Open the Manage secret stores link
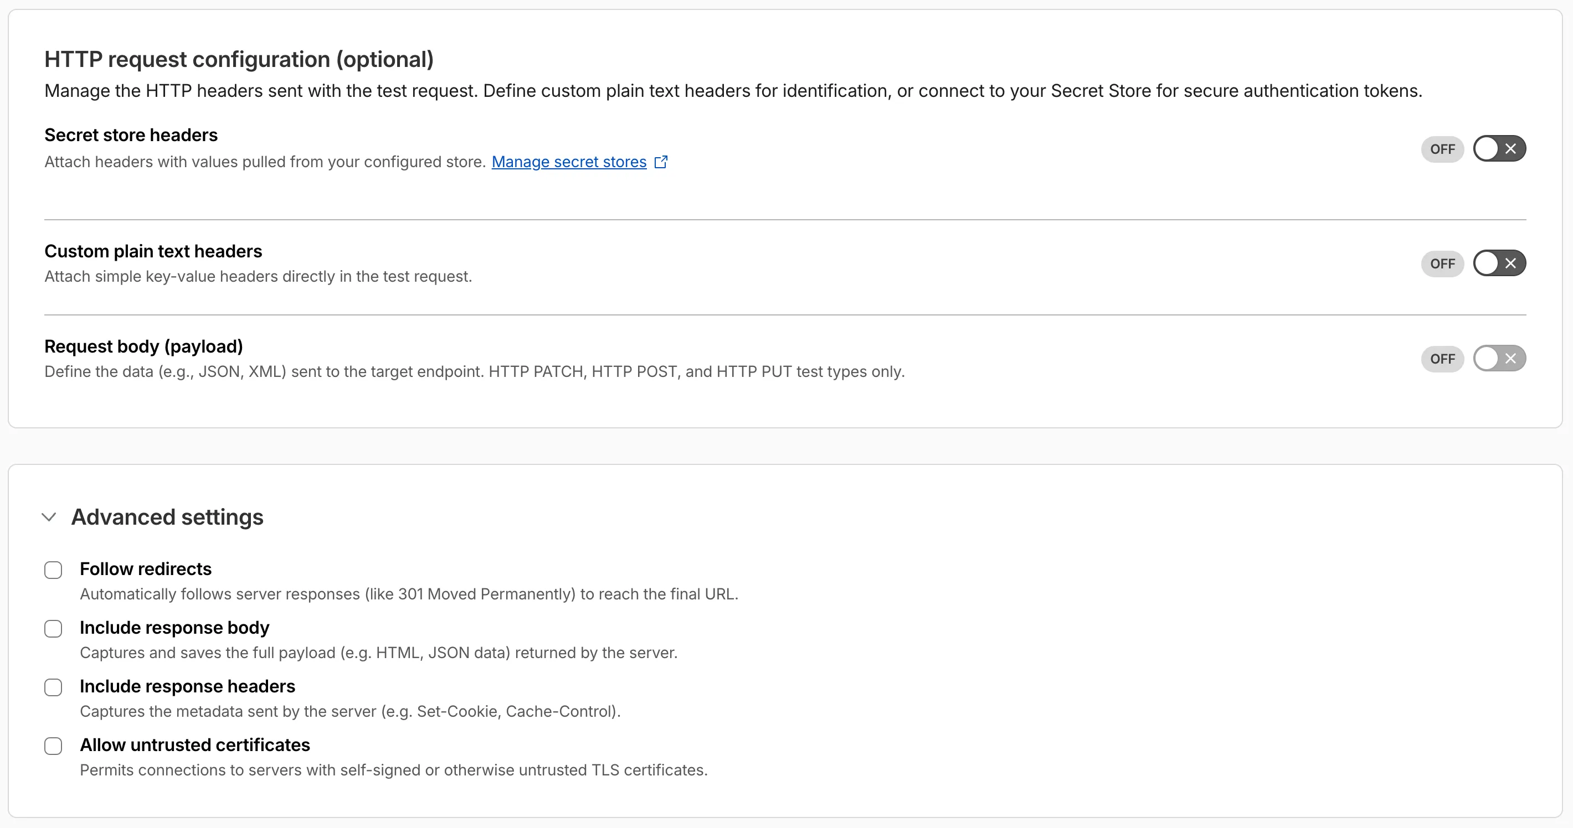Image resolution: width=1573 pixels, height=828 pixels. tap(568, 162)
